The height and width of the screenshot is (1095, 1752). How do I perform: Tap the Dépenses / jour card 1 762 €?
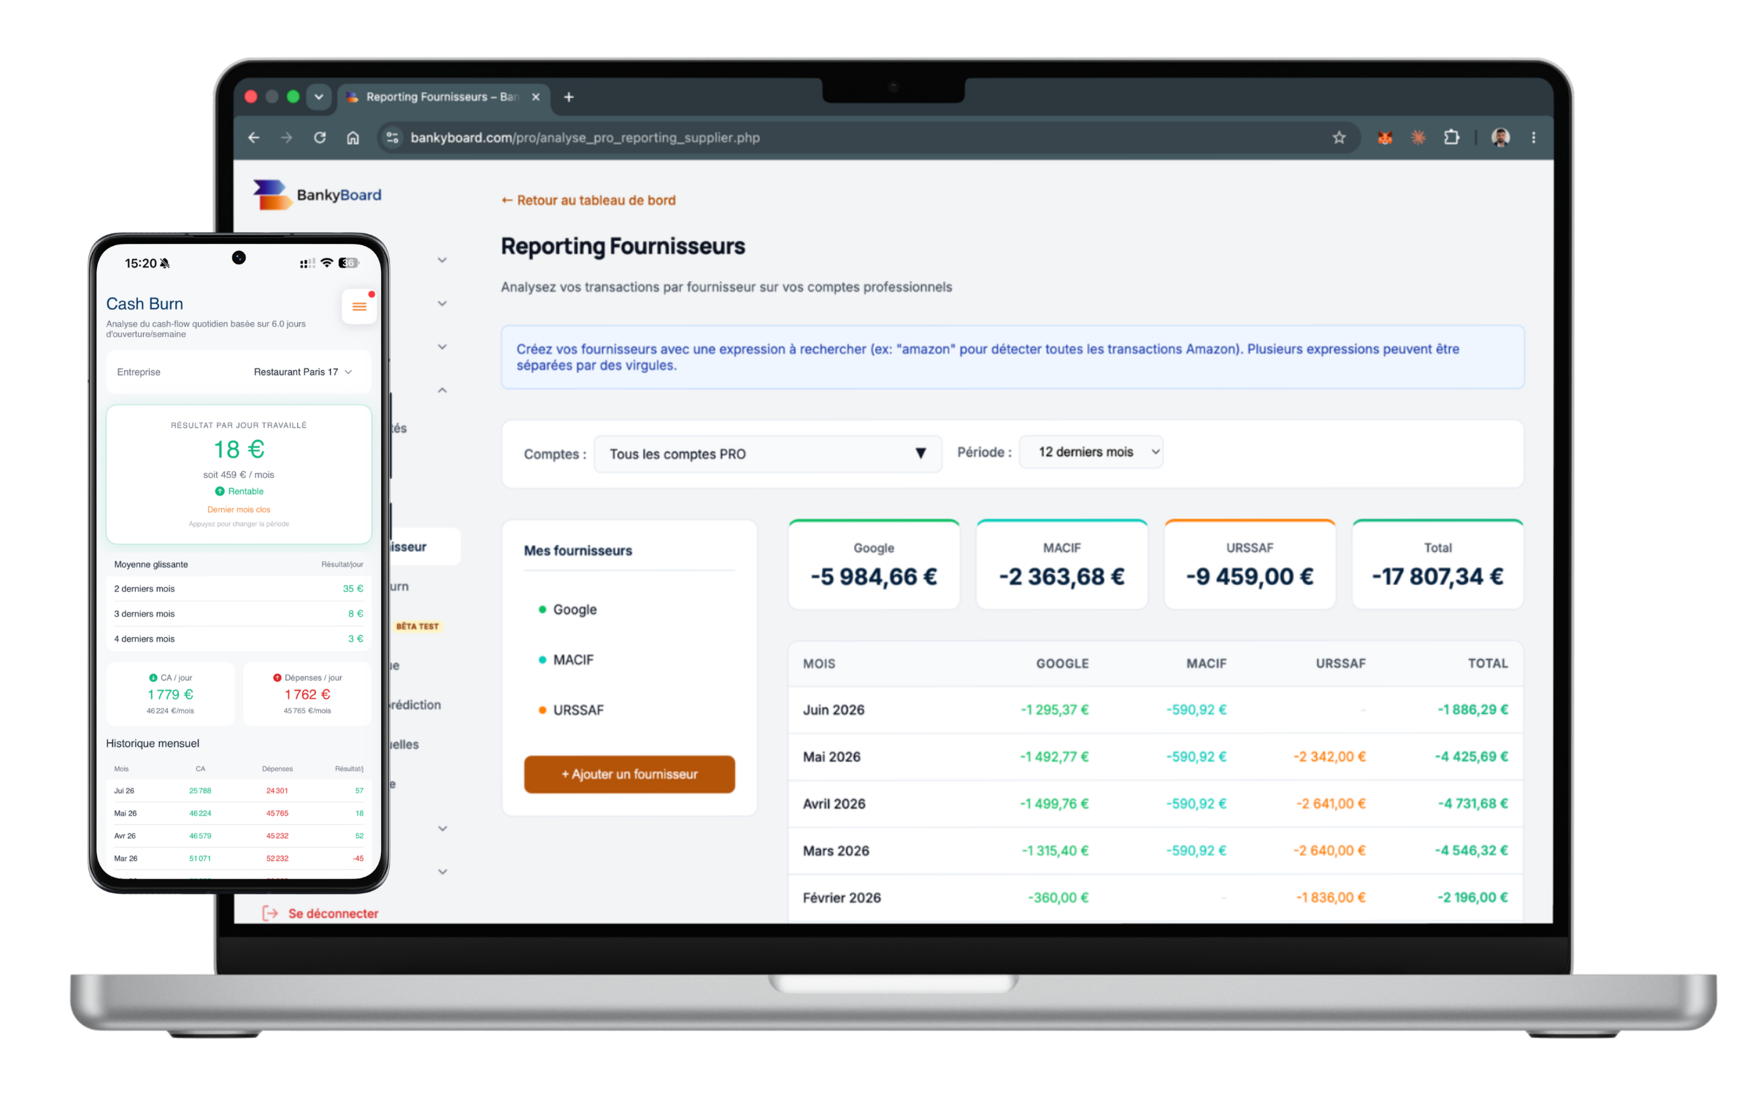point(307,694)
